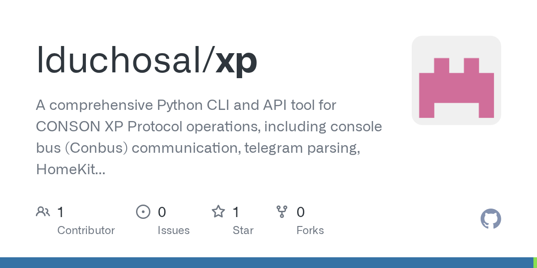Screen dimensions: 537x268
Task: Click the contributors people icon
Action: click(x=43, y=212)
